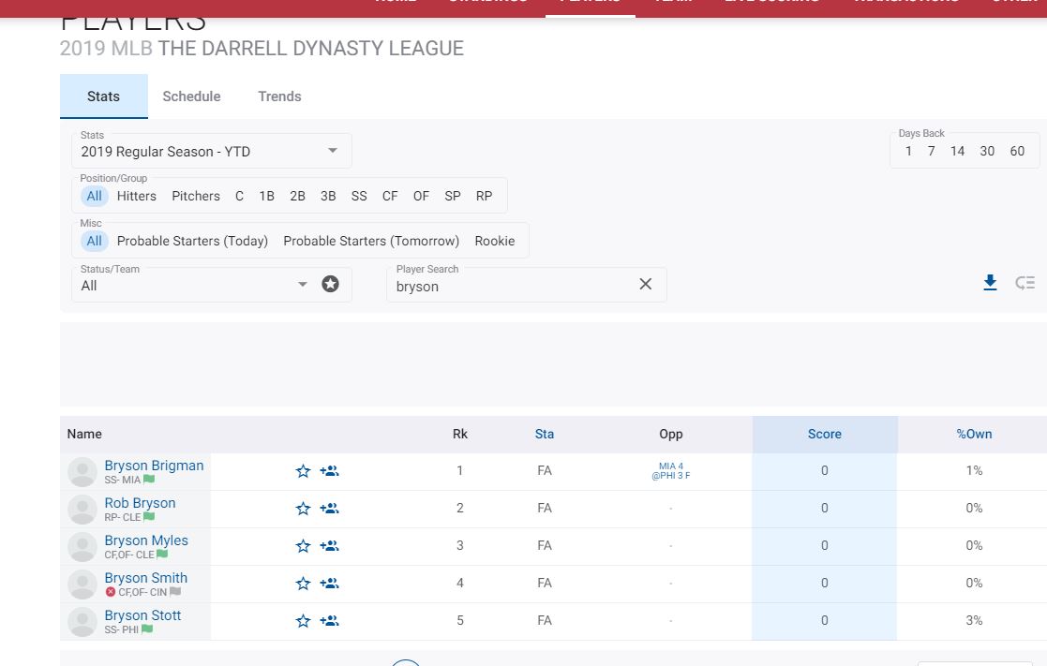The image size is (1047, 666).
Task: Clear the player search with X icon
Action: 645,284
